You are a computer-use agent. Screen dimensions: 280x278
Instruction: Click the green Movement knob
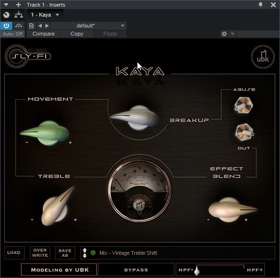(x=45, y=133)
